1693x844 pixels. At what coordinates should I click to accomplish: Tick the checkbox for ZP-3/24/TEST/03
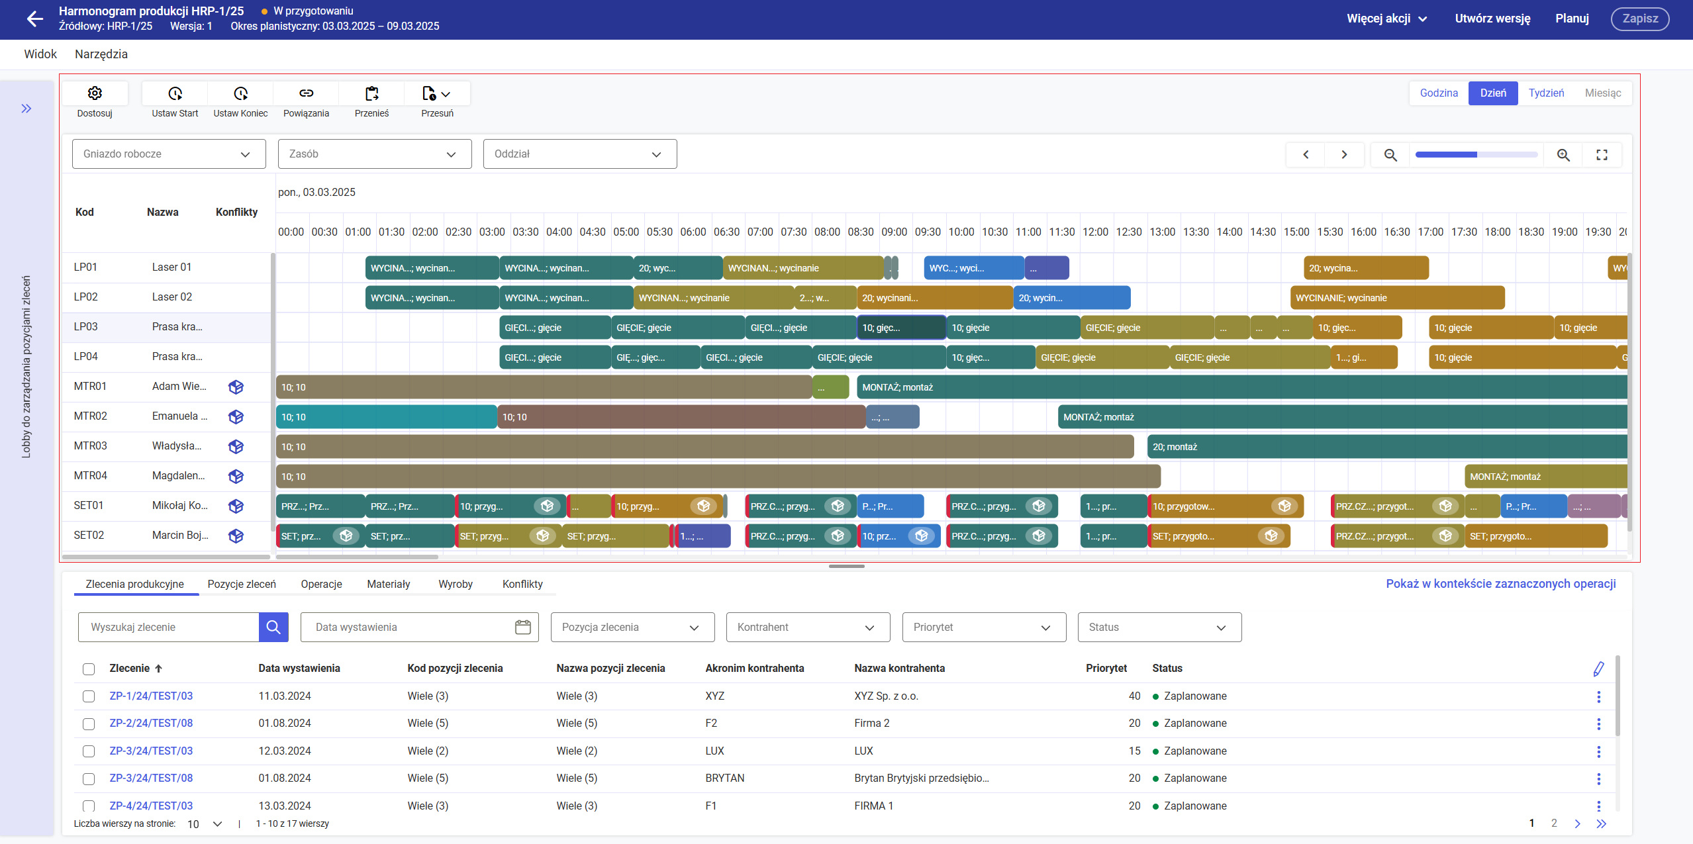point(89,751)
